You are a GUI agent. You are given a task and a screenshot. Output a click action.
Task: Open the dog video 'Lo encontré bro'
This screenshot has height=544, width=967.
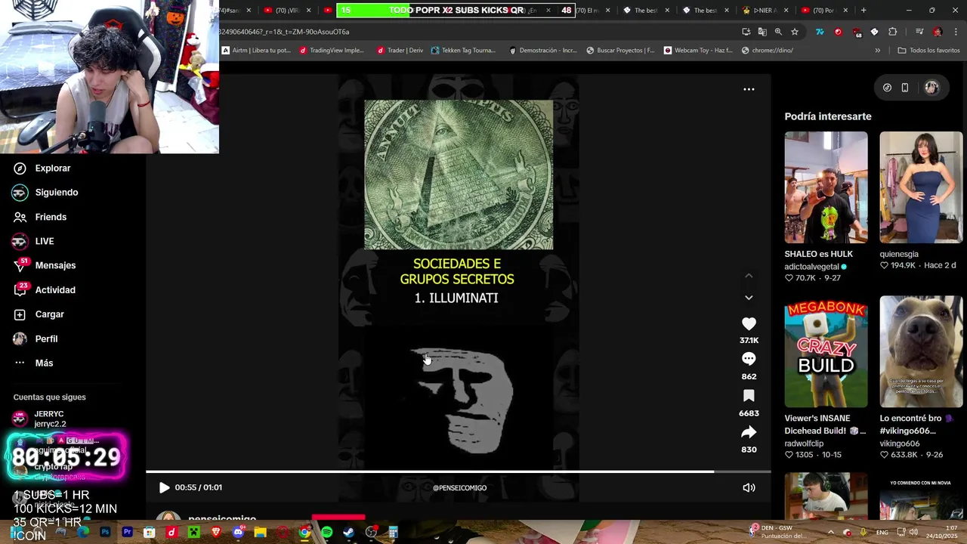pos(921,351)
